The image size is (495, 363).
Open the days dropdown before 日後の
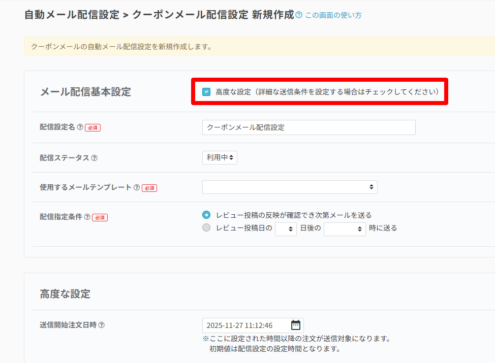coord(286,229)
